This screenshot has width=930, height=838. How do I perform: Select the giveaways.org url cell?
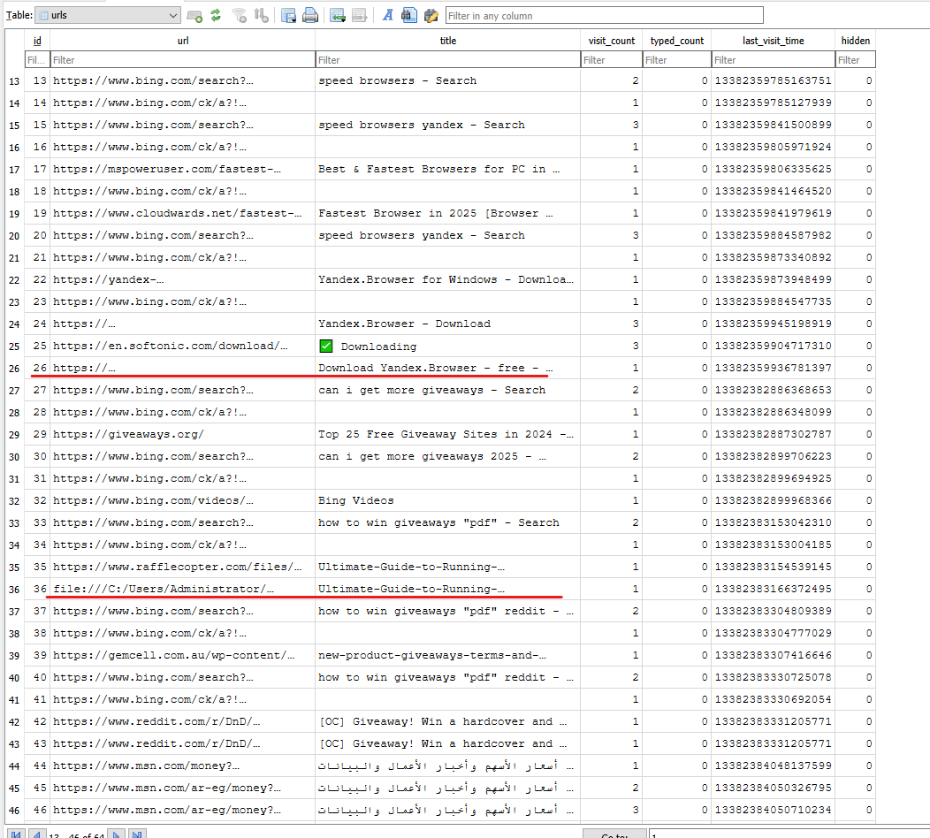183,435
